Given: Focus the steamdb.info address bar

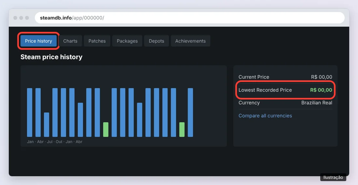Looking at the screenshot, I should pyautogui.click(x=189, y=18).
